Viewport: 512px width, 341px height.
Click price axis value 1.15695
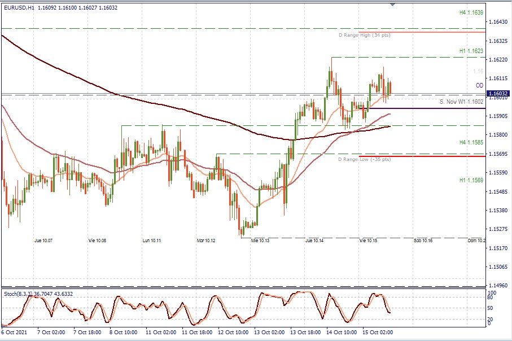click(x=498, y=154)
